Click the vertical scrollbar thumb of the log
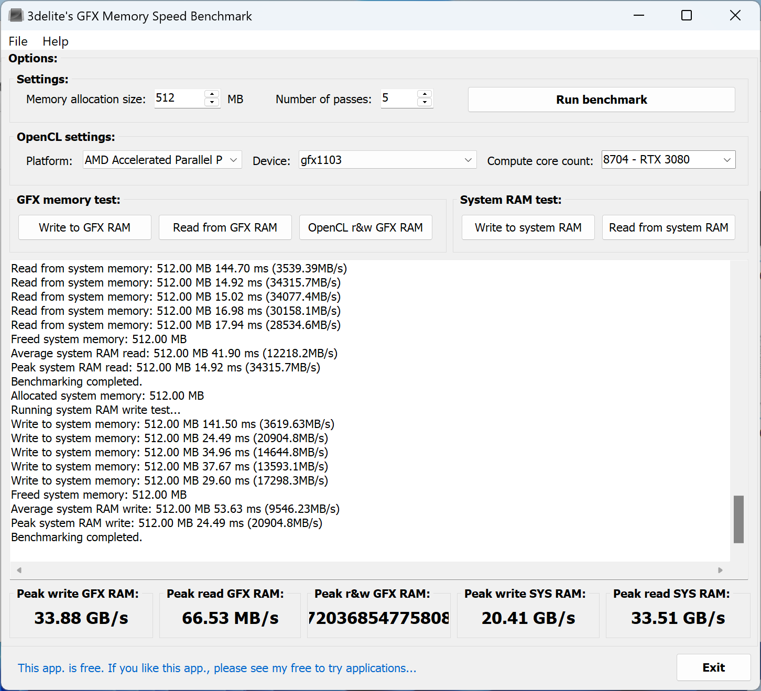This screenshot has height=691, width=761. pyautogui.click(x=738, y=519)
